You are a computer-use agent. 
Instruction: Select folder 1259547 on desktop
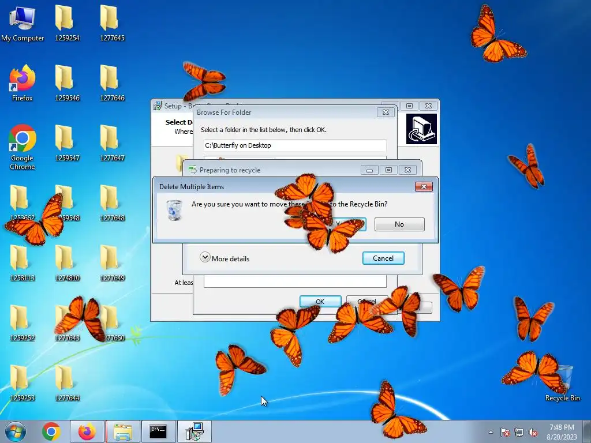click(67, 143)
